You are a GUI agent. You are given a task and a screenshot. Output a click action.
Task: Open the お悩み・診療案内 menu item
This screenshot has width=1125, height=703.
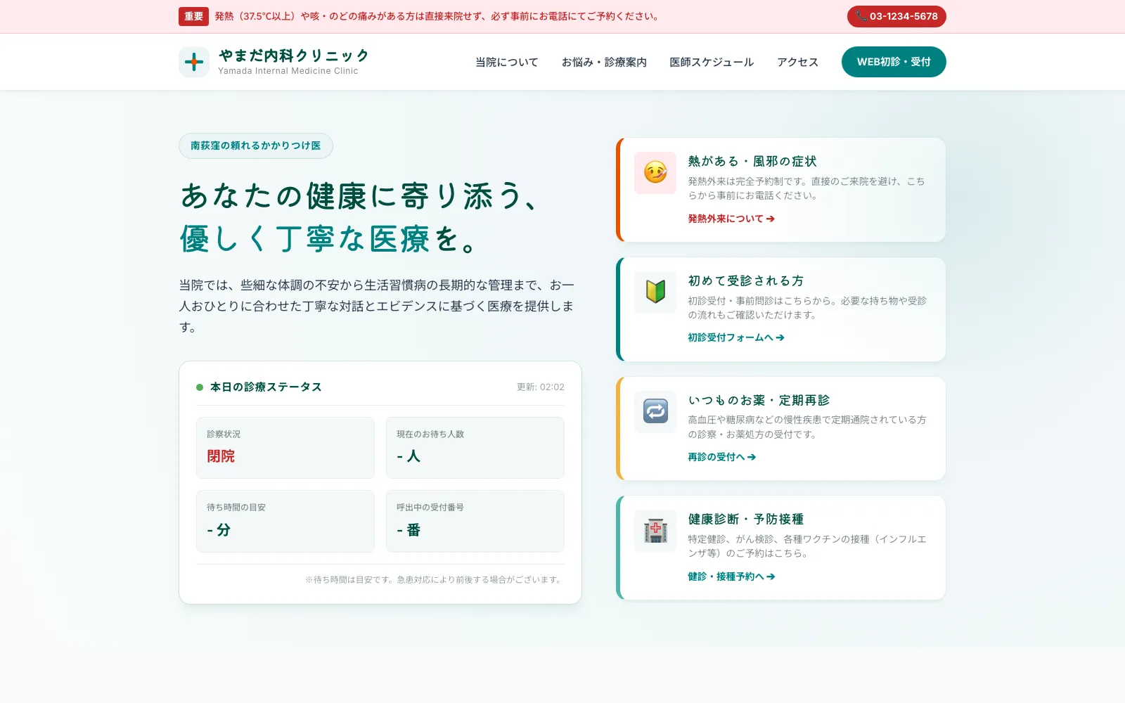(x=604, y=62)
